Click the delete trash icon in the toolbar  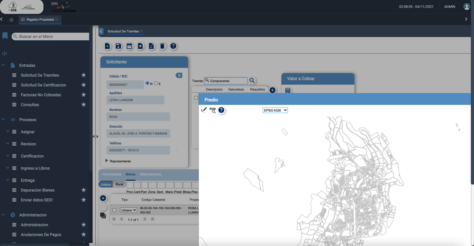click(x=162, y=46)
